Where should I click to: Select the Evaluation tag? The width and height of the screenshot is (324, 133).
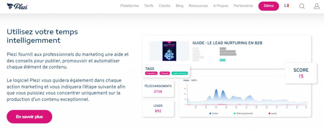point(151,73)
